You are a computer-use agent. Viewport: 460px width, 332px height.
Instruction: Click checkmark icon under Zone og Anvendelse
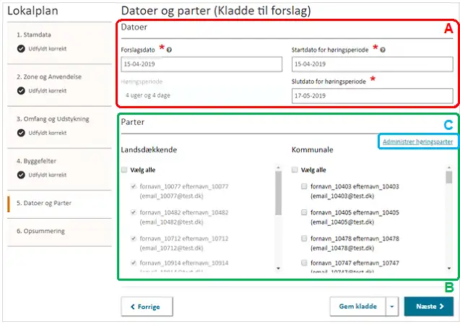(21, 91)
